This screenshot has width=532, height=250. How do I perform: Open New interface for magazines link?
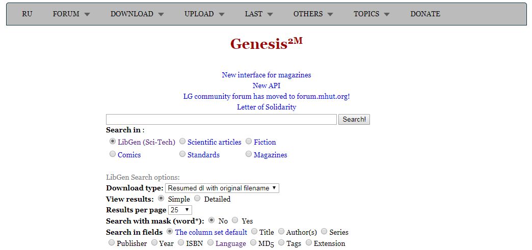tap(267, 75)
